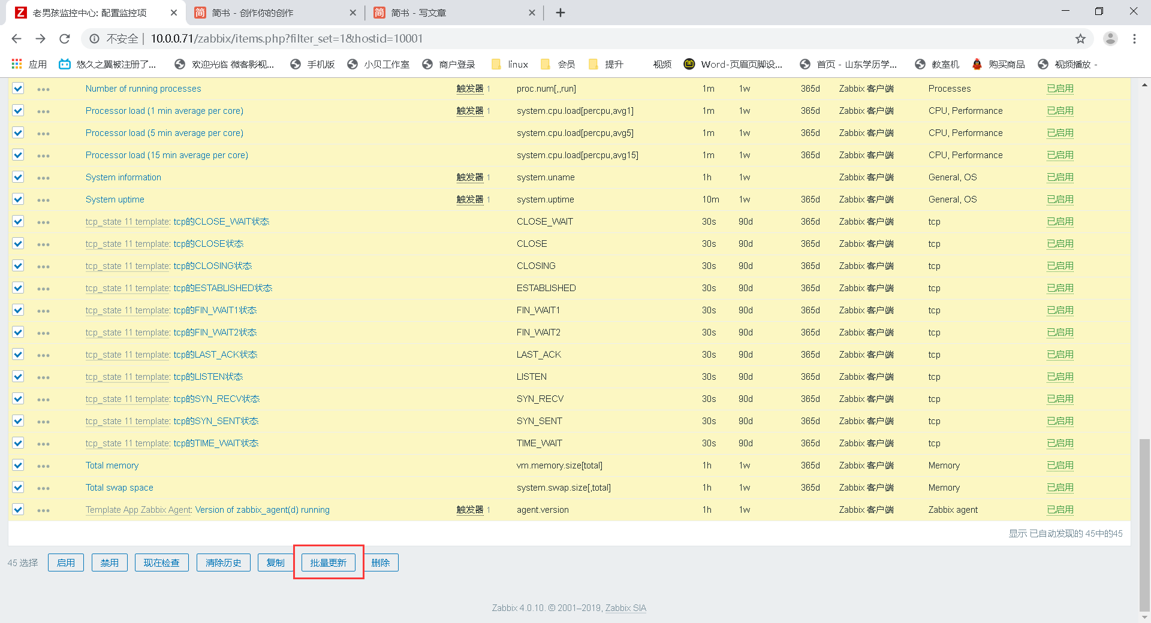The width and height of the screenshot is (1151, 623).
Task: Uncheck the Total swap space row checkbox
Action: [18, 488]
